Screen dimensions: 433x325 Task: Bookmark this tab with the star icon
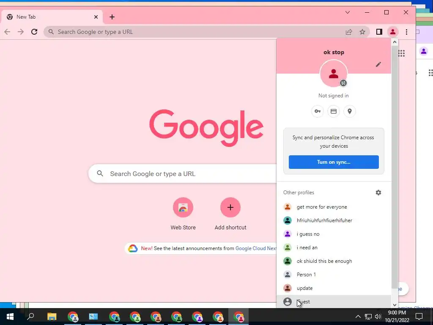tap(362, 32)
